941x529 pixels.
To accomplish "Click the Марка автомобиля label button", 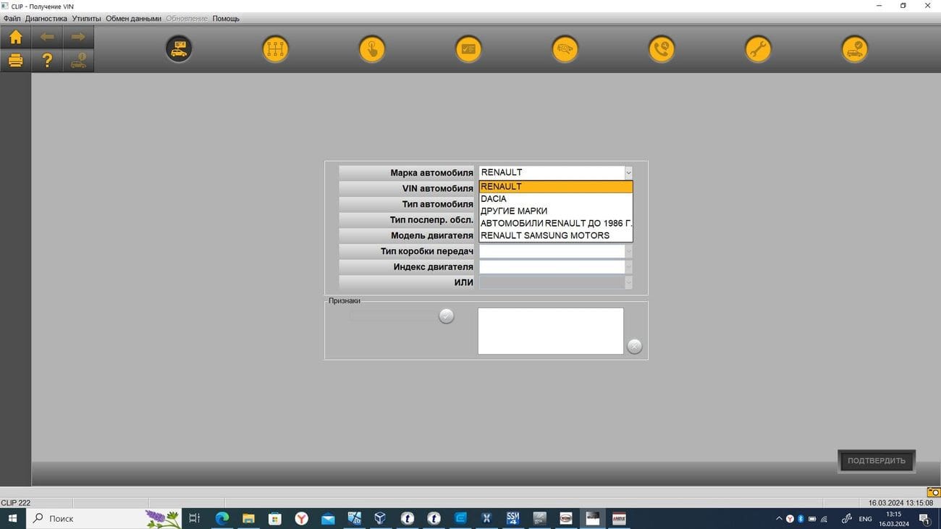I will pos(407,173).
